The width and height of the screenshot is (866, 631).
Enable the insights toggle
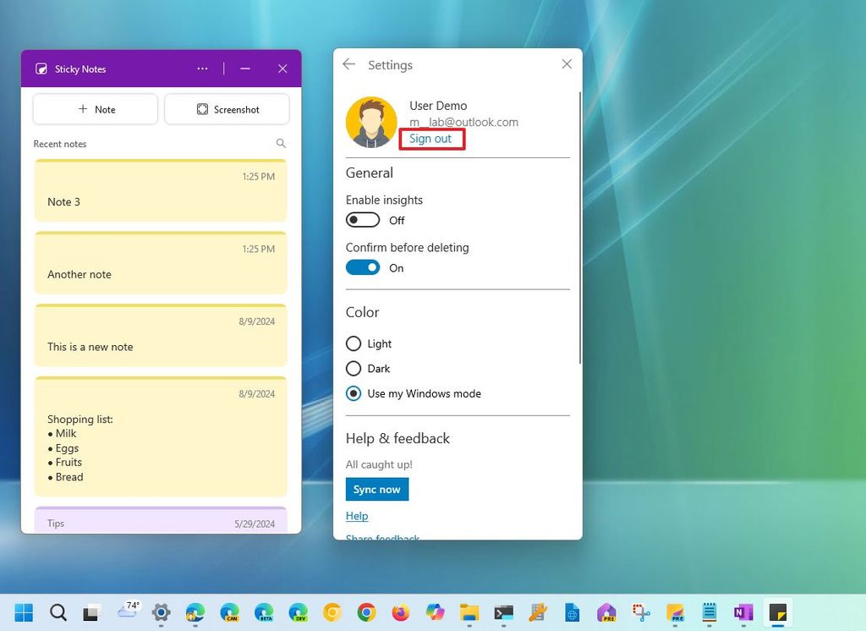click(362, 220)
